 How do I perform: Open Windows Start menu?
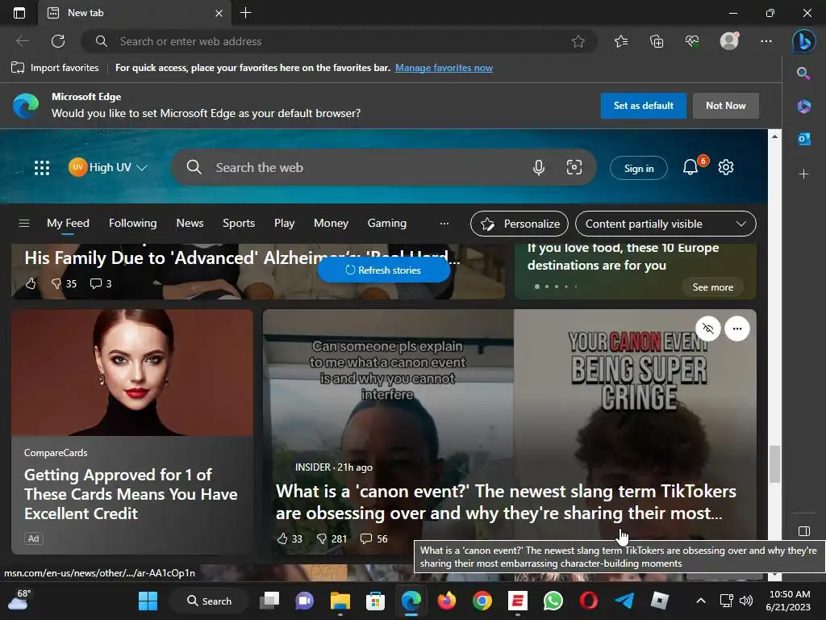coord(148,601)
